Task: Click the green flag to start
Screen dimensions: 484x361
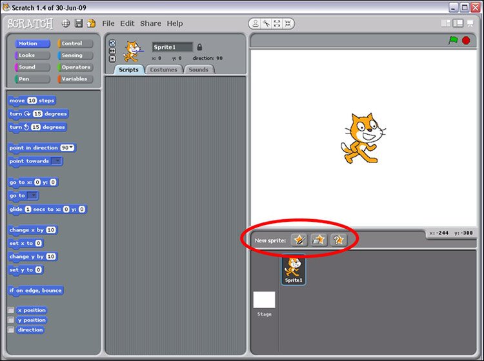Action: [453, 41]
